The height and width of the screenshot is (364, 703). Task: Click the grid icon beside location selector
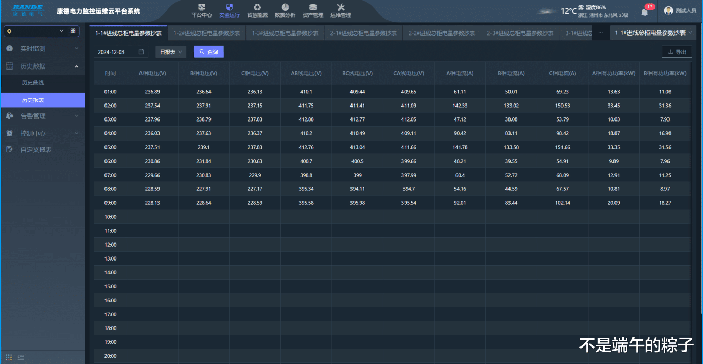click(73, 31)
